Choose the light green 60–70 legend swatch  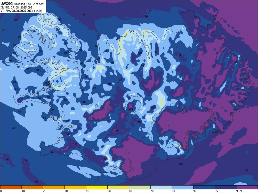[x=140, y=187]
